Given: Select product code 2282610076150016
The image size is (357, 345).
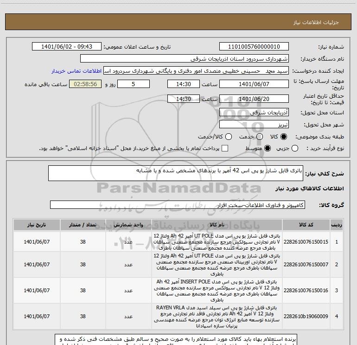Looking at the screenshot, I should (x=306, y=290).
